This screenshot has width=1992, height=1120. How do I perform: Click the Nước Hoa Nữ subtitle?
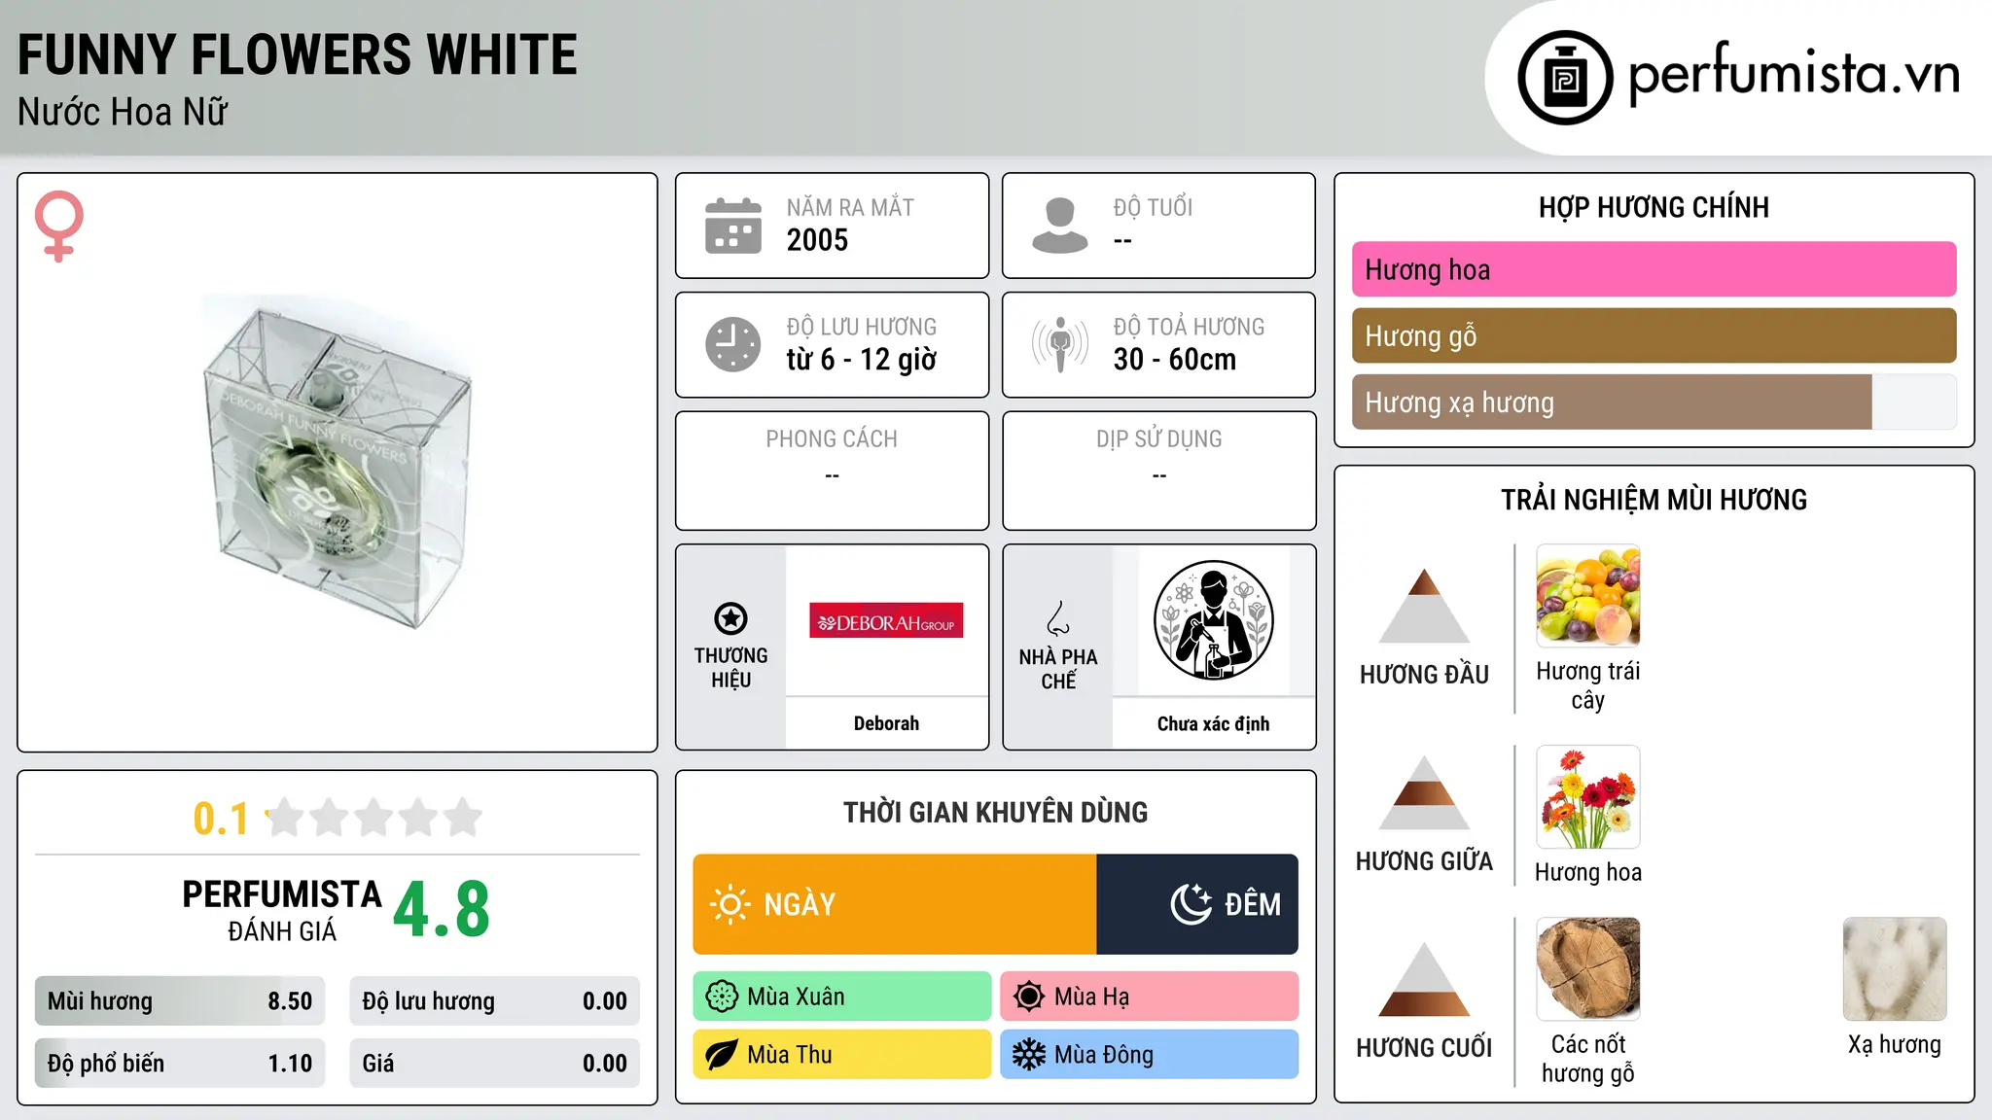pyautogui.click(x=123, y=112)
